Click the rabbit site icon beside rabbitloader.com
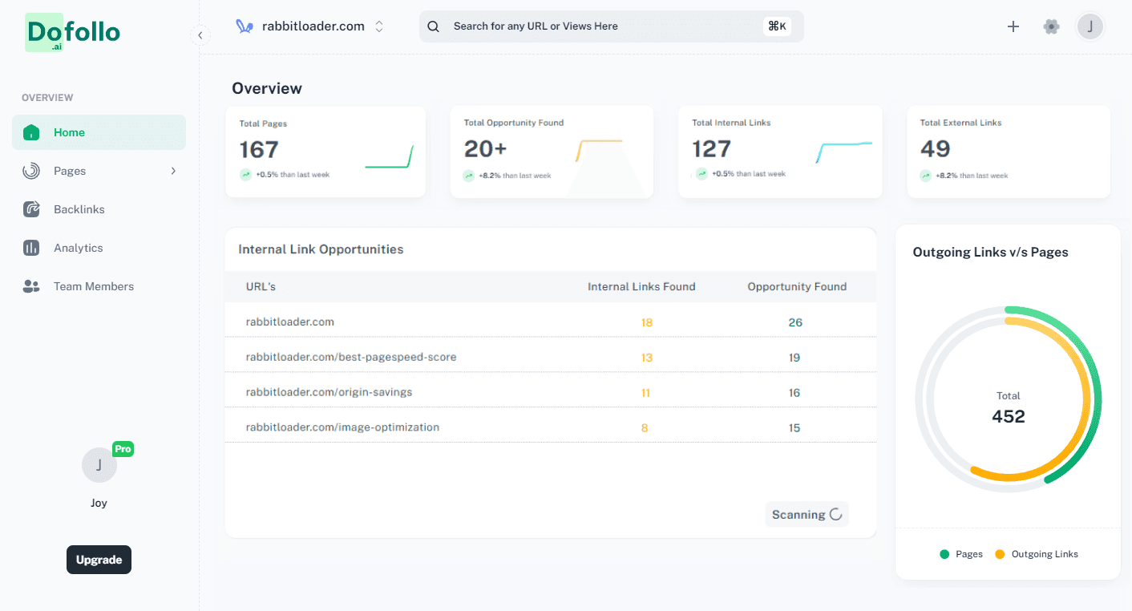The width and height of the screenshot is (1132, 611). pos(245,26)
